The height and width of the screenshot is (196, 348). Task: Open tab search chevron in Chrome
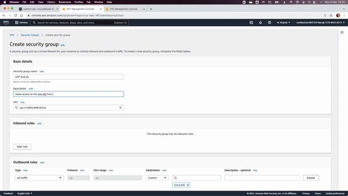coord(344,9)
